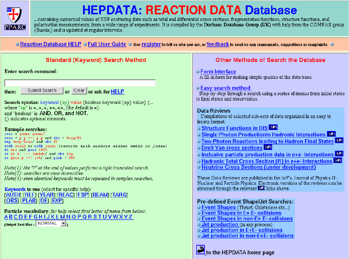Open Single Photon Production in Hadronic Interactions
This screenshot has width=349, height=259.
click(263, 135)
